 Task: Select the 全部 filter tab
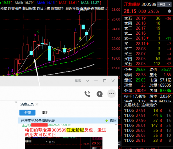click(27, 112)
